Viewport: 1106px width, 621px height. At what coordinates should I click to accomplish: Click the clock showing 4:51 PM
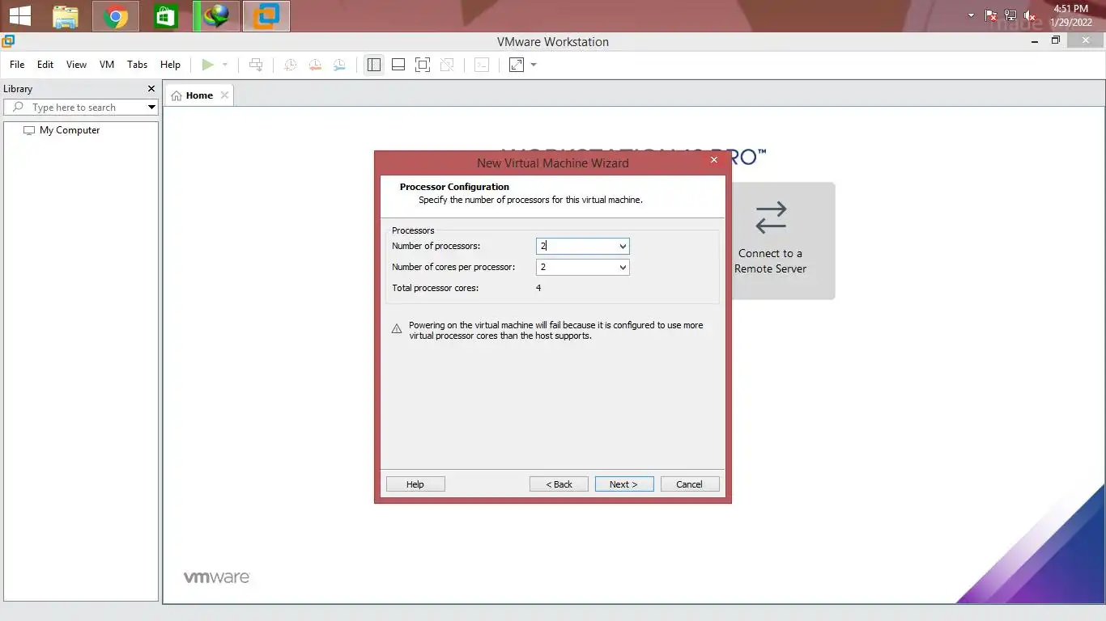(1070, 9)
